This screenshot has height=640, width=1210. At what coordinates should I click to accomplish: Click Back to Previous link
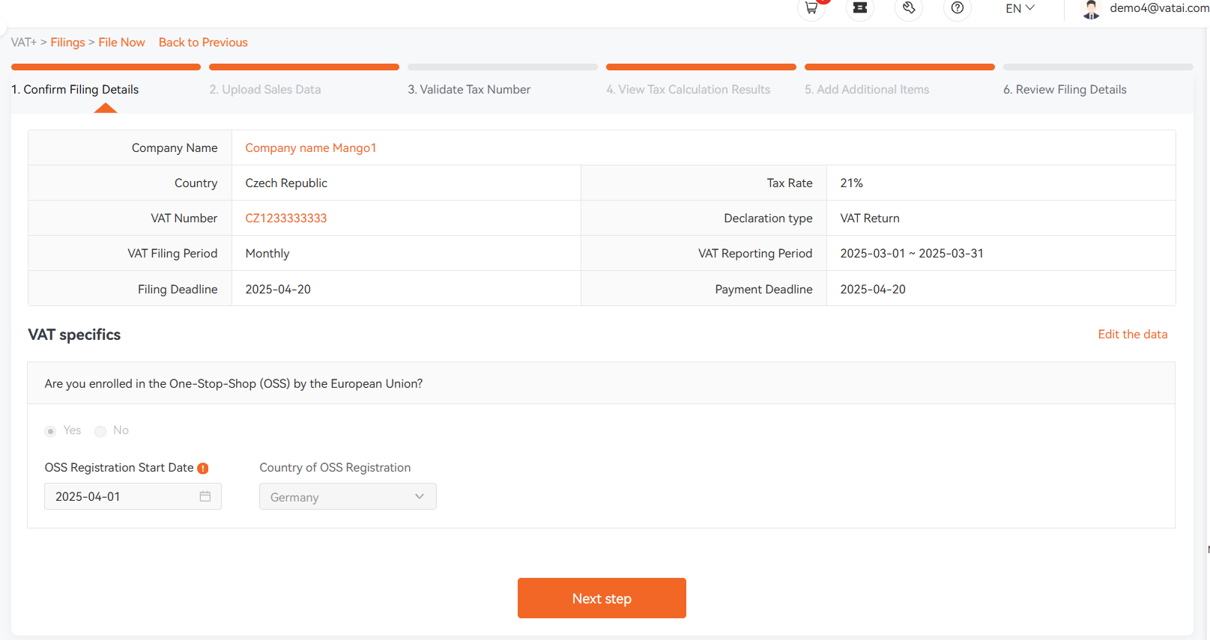point(203,42)
